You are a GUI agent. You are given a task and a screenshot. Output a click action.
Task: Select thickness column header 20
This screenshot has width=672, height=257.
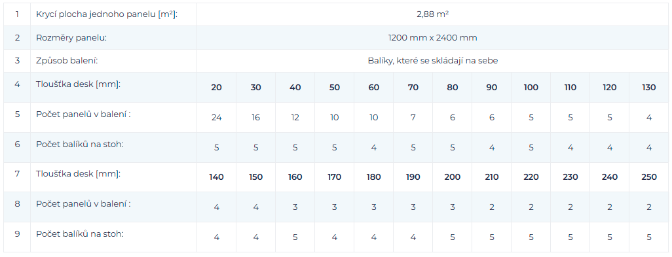(x=216, y=88)
